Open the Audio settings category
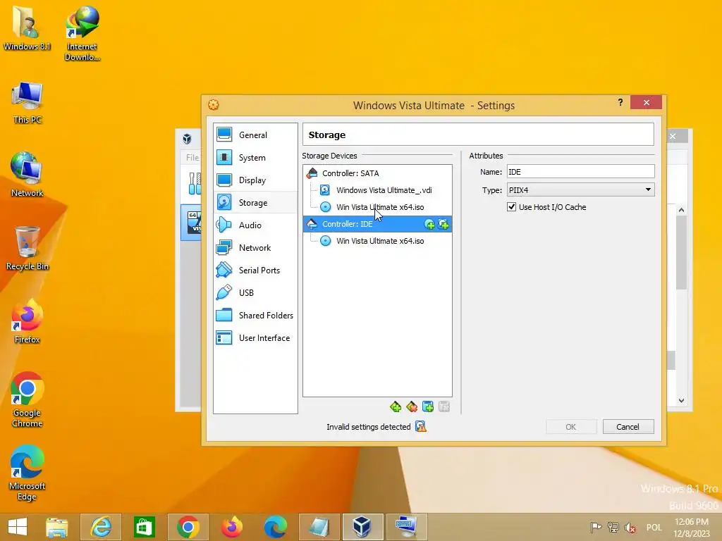This screenshot has height=541, width=722. [x=255, y=225]
